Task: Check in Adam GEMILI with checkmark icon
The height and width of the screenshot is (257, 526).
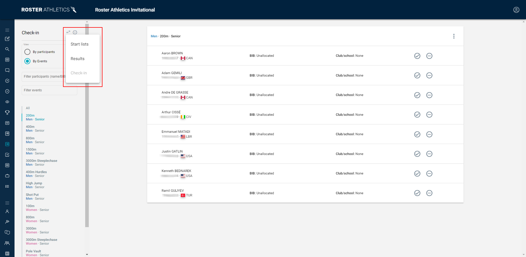Action: pyautogui.click(x=417, y=75)
